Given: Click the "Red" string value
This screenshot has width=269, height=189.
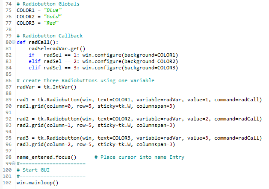Looking at the screenshot, I should (51, 23).
